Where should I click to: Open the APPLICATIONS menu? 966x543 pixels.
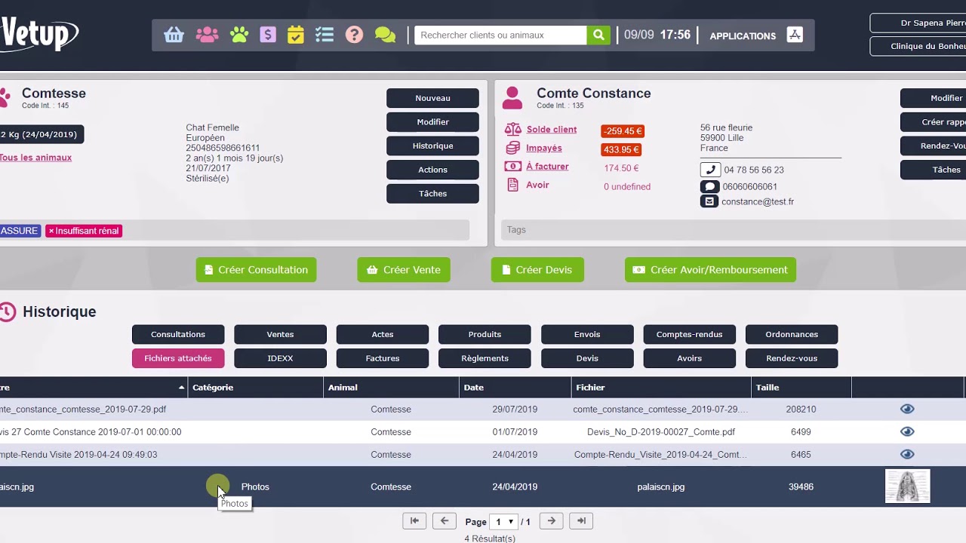click(743, 36)
